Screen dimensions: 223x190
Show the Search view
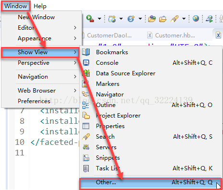[151, 137]
